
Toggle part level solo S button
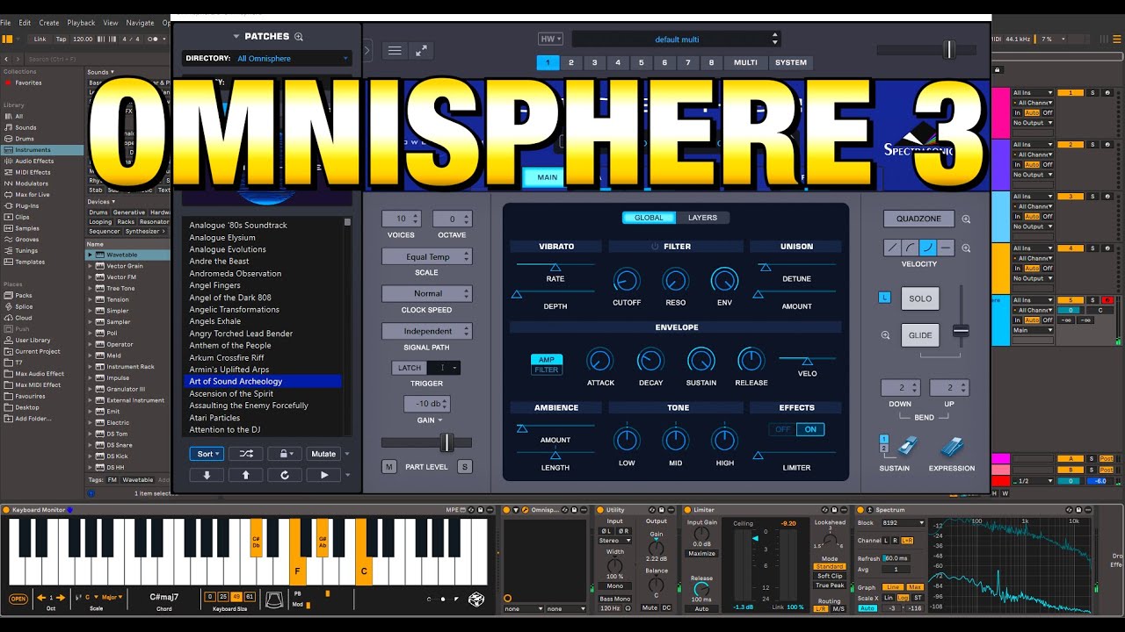[x=465, y=467]
